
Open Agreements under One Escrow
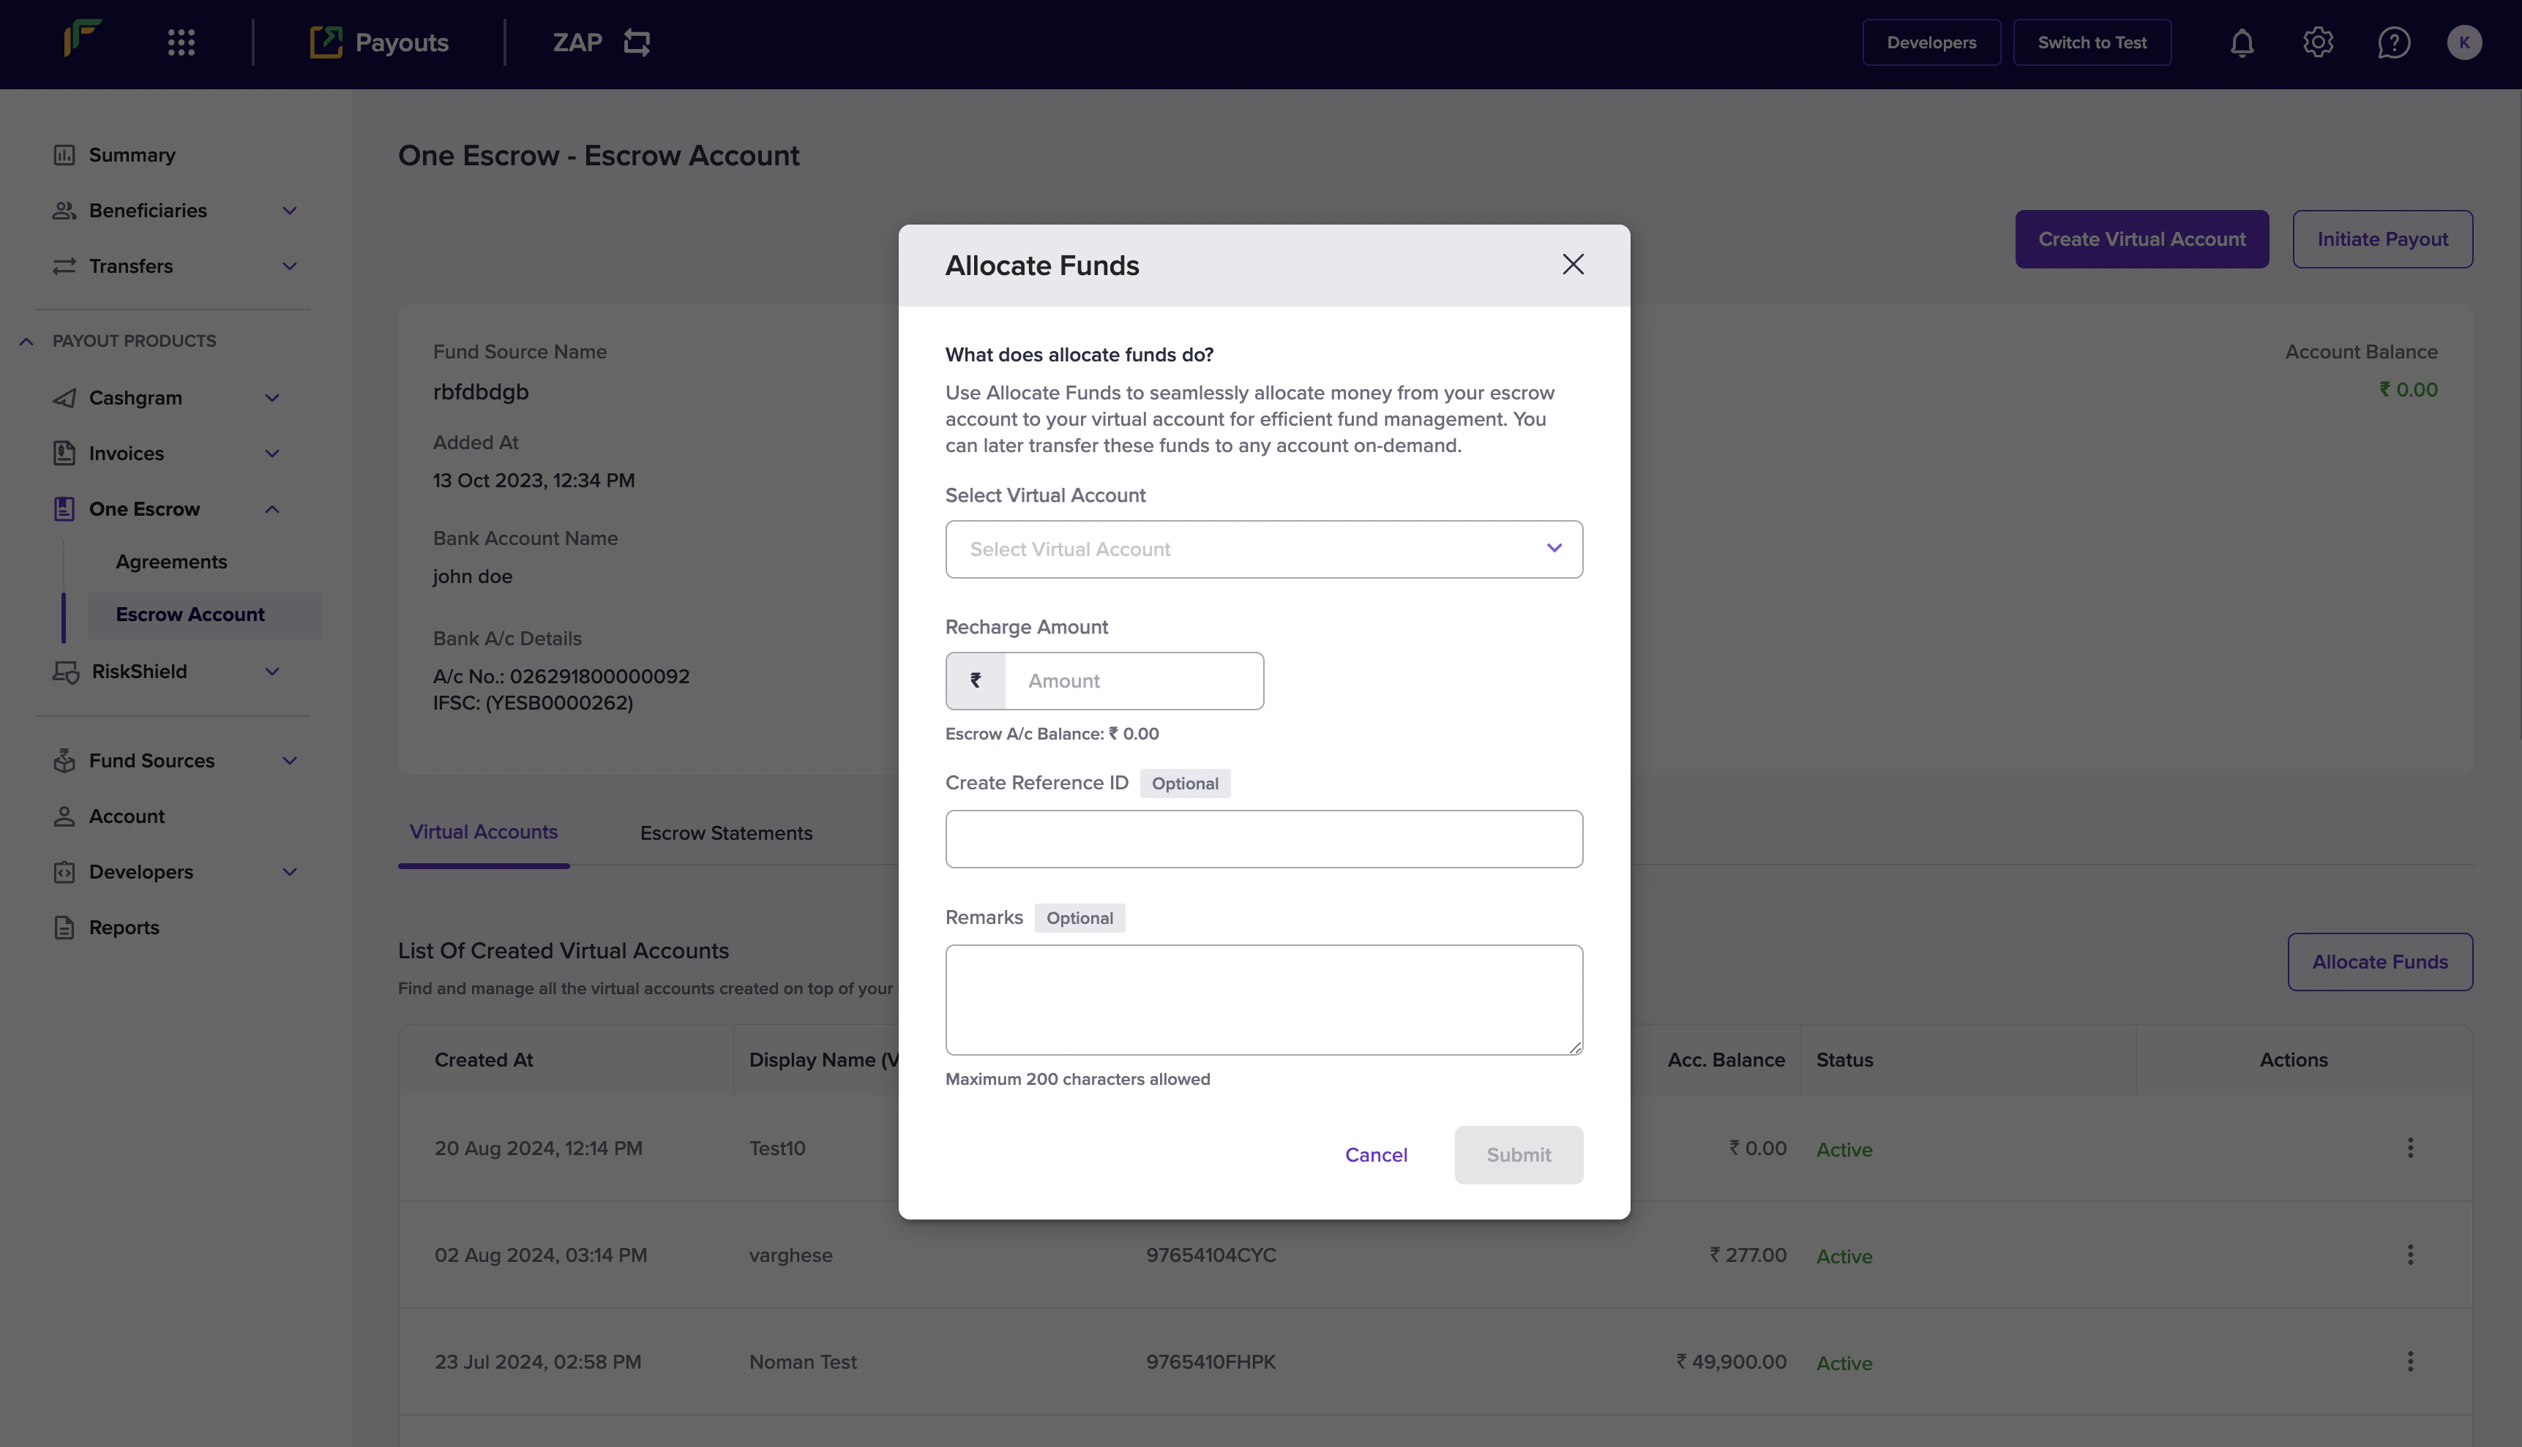click(171, 562)
